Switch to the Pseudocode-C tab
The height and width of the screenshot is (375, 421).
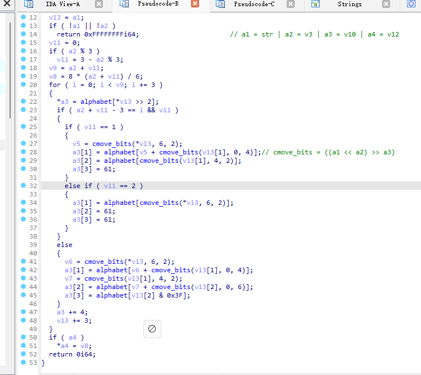click(x=254, y=4)
